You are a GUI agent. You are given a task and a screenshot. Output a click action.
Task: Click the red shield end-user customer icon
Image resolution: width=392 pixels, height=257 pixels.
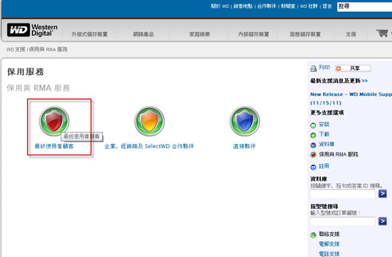(x=54, y=121)
